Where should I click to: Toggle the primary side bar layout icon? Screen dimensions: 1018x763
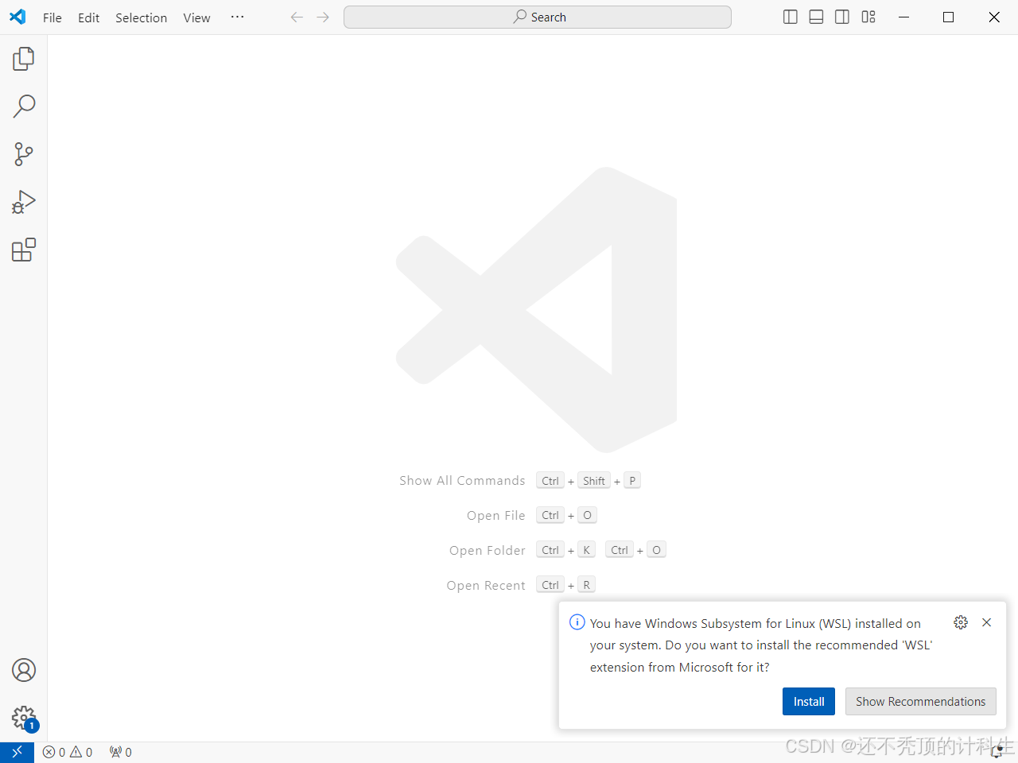[x=791, y=17]
